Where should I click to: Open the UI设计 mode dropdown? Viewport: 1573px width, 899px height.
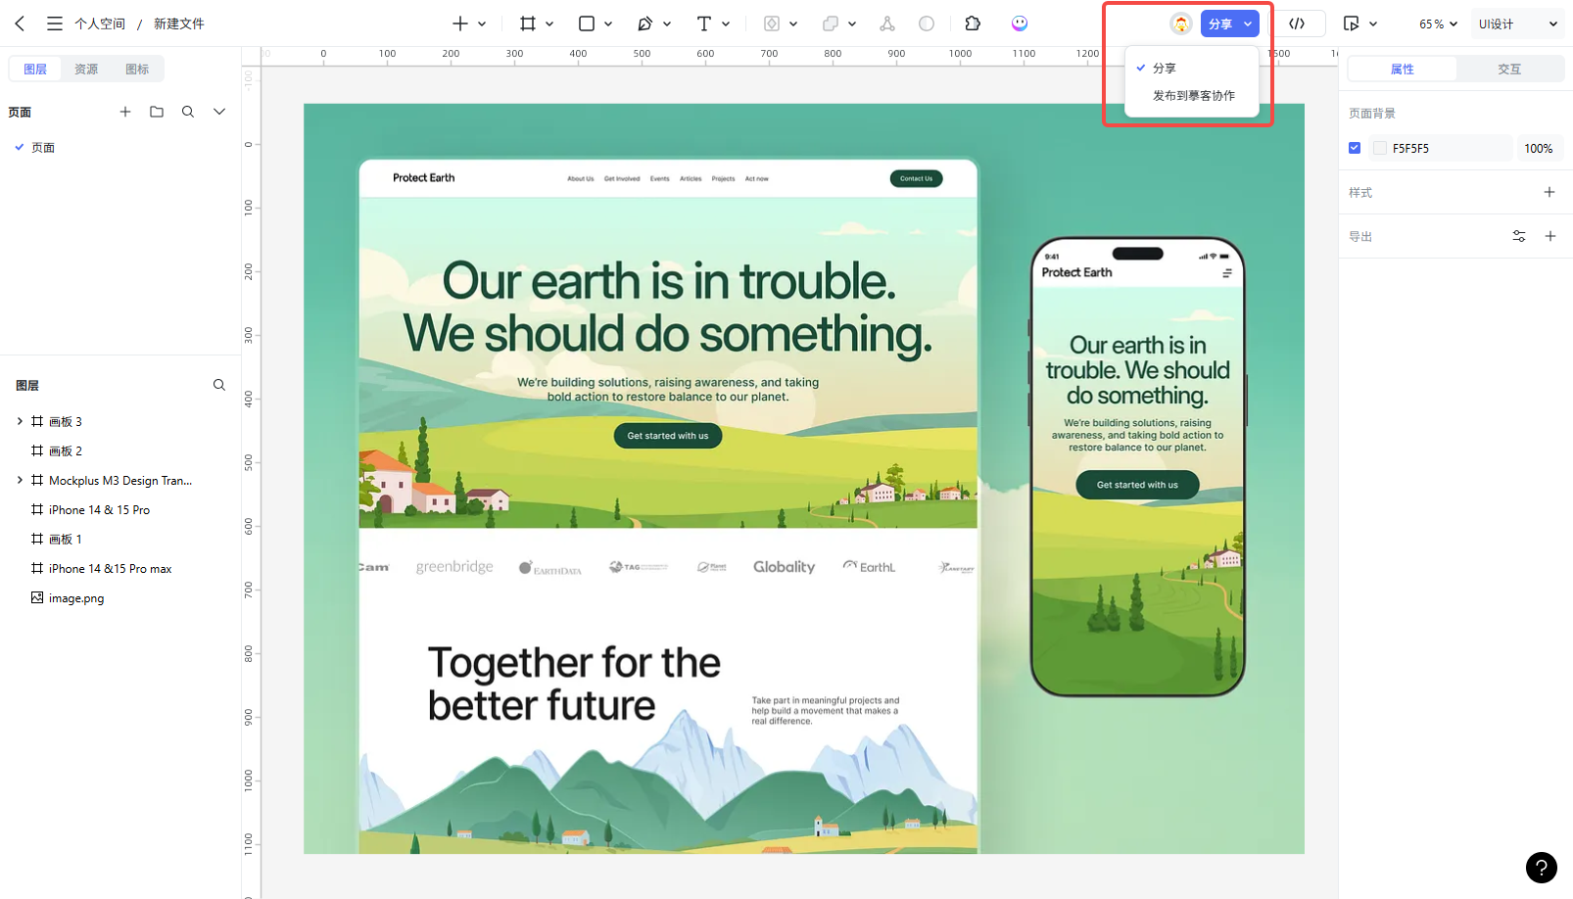[1517, 24]
